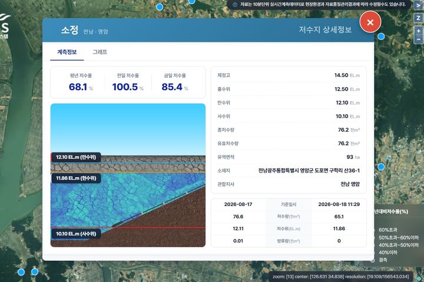Select the blue map marker right of the 소재지 row

(381, 167)
